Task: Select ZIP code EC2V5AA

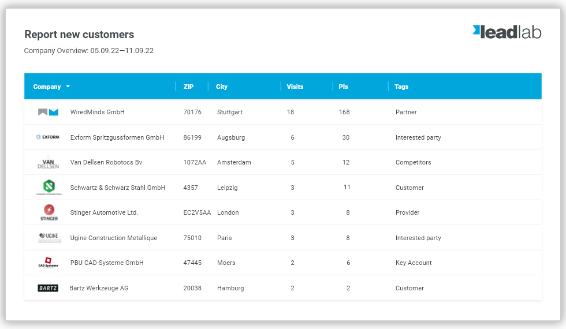Action: click(197, 212)
